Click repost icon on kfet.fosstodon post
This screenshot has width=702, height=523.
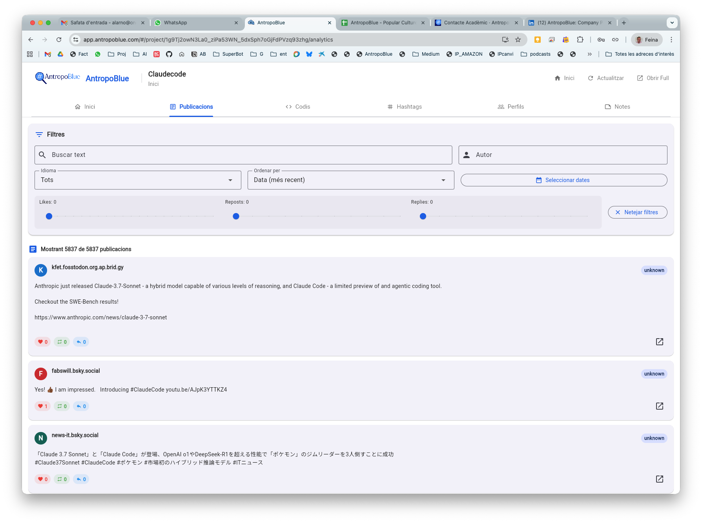(x=60, y=342)
